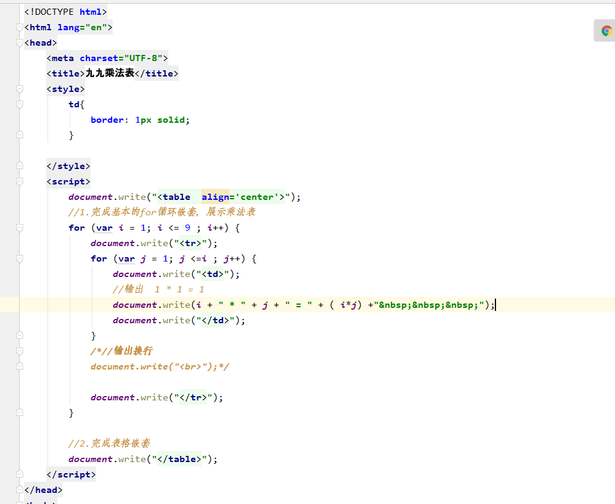
Task: Click the document.write("</td>") line
Action: [x=179, y=320]
